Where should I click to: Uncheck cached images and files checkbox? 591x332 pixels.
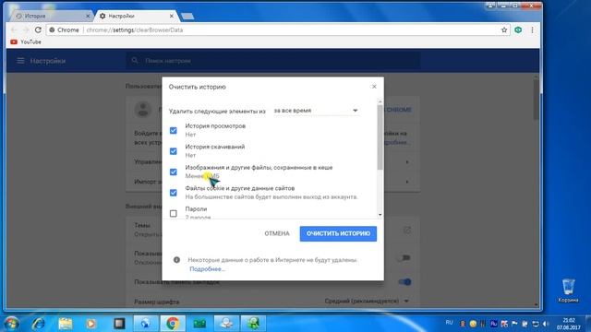pyautogui.click(x=174, y=172)
